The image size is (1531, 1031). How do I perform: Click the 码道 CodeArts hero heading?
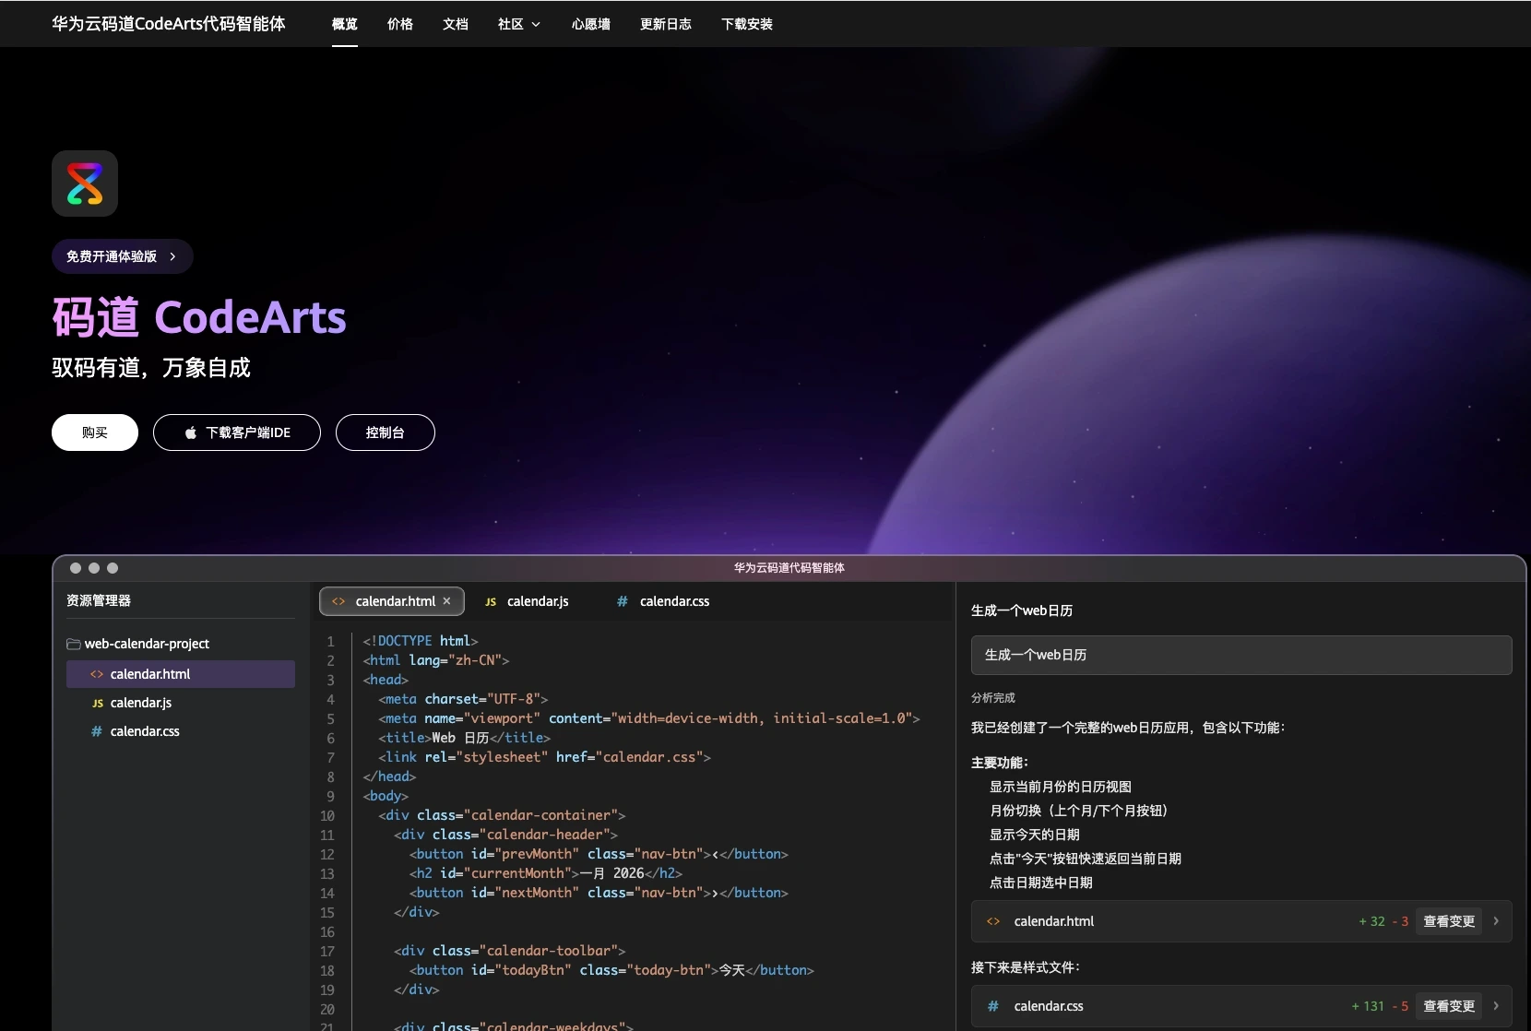(199, 317)
